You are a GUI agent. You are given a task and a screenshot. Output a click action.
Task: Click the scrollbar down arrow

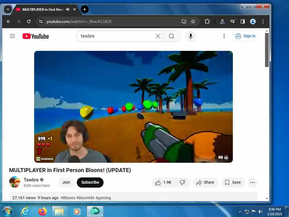pyautogui.click(x=267, y=199)
